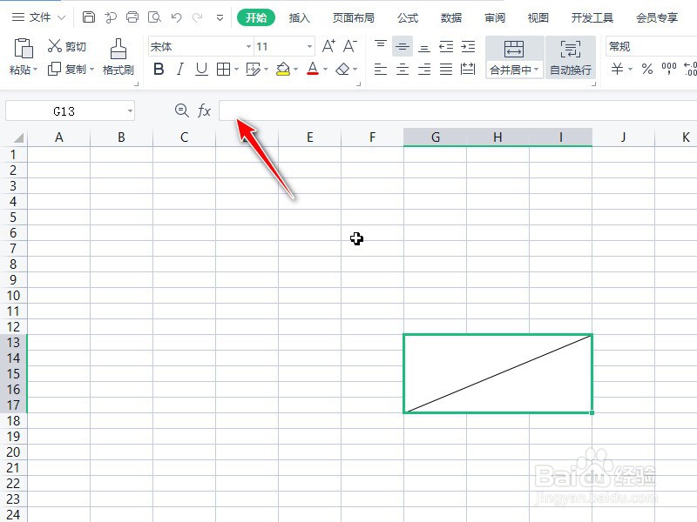Open the 会员专享 tab

[657, 17]
